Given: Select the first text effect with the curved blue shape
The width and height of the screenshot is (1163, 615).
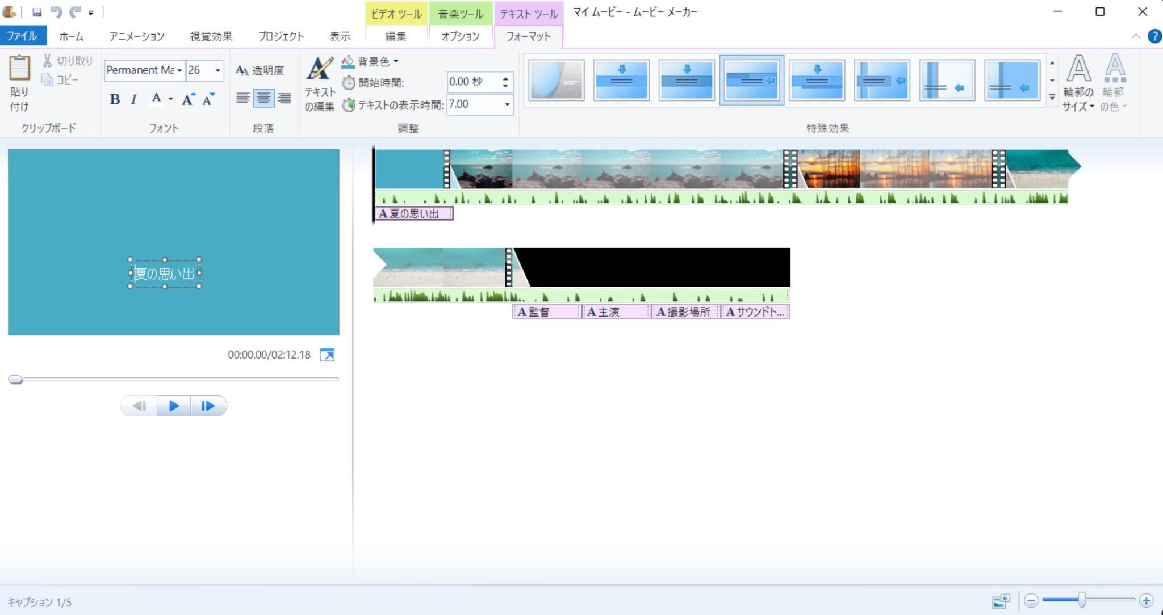Looking at the screenshot, I should (557, 81).
